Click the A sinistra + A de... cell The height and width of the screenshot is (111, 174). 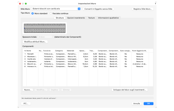[x=140, y=64]
